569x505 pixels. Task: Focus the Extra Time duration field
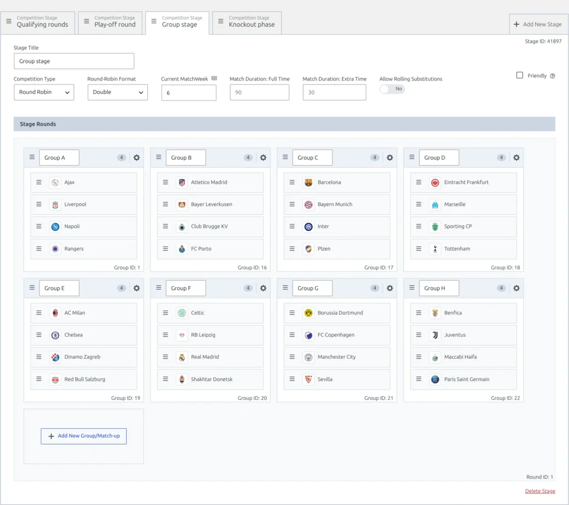(334, 92)
